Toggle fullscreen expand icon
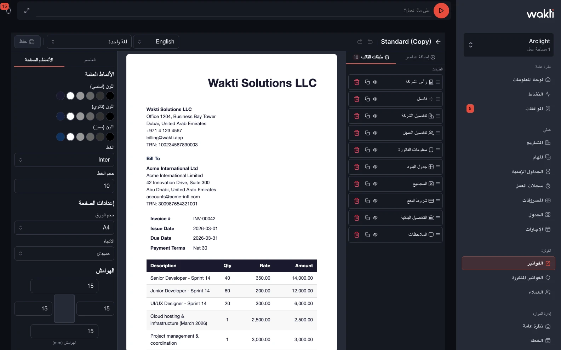Screen dimensions: 561x350 click(x=27, y=11)
